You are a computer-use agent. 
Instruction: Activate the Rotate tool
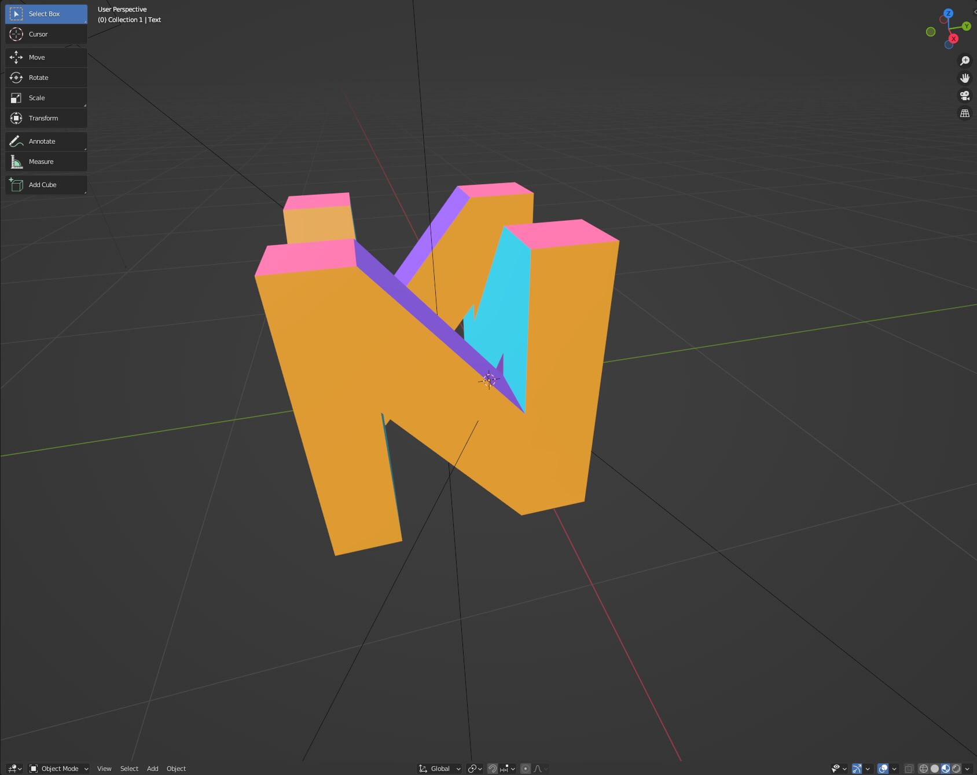pyautogui.click(x=46, y=77)
